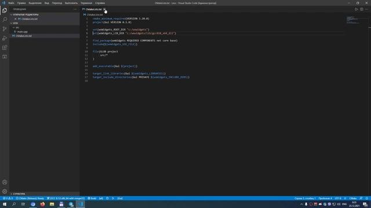The image size is (371, 208).
Task: Open the Help menu
Action: coord(100,3)
